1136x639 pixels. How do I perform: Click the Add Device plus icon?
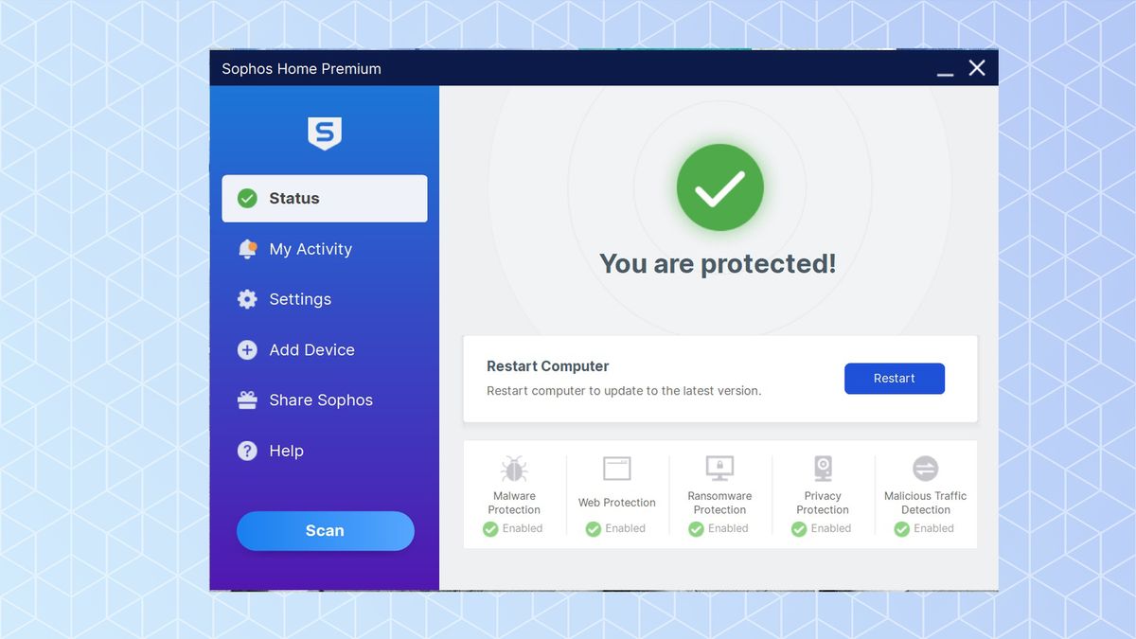coord(247,349)
